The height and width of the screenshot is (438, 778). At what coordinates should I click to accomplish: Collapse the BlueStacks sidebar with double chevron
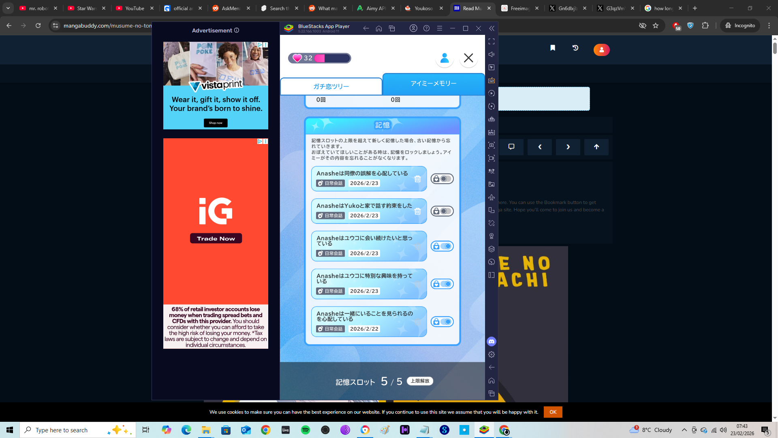tap(492, 28)
